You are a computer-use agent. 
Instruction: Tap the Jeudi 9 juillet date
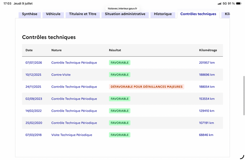pyautogui.click(x=23, y=3)
